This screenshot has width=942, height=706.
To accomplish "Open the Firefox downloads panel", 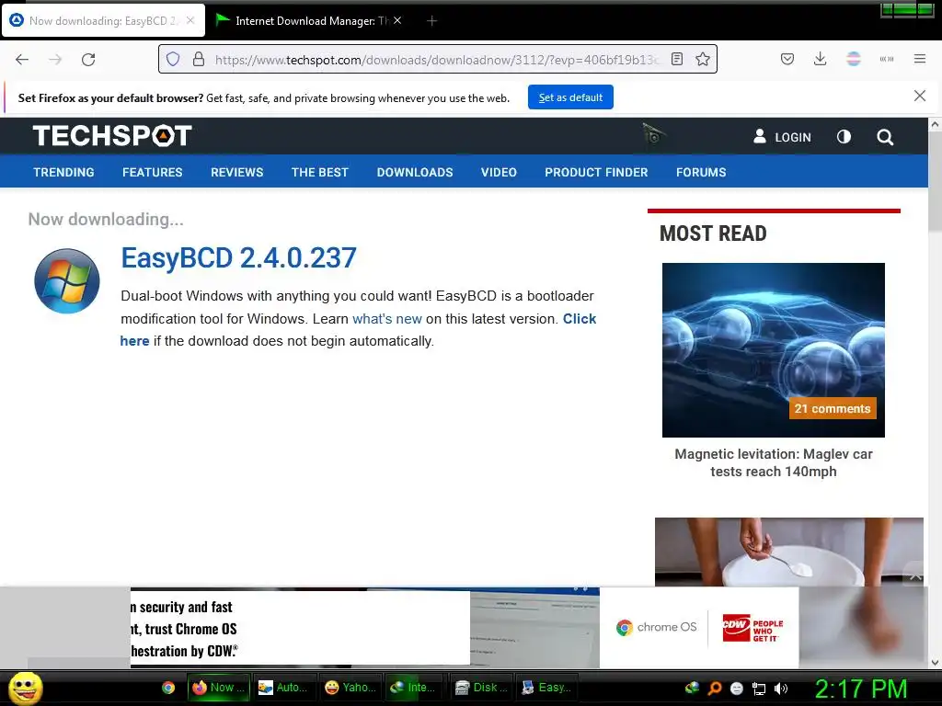I will [x=820, y=59].
